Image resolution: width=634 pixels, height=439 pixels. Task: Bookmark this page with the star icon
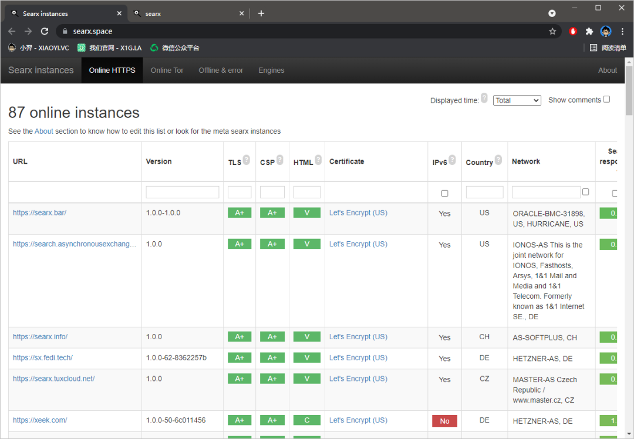pyautogui.click(x=552, y=32)
